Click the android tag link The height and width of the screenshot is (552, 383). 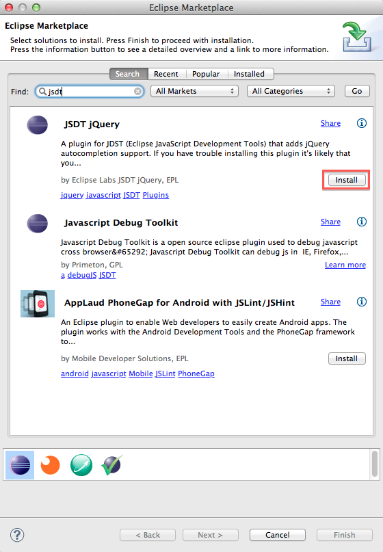[75, 373]
